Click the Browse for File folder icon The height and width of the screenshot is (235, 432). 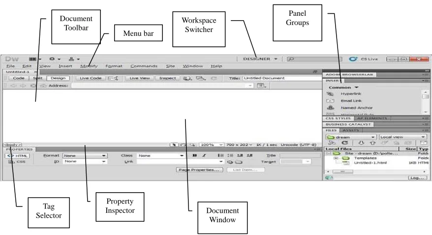[239, 162]
